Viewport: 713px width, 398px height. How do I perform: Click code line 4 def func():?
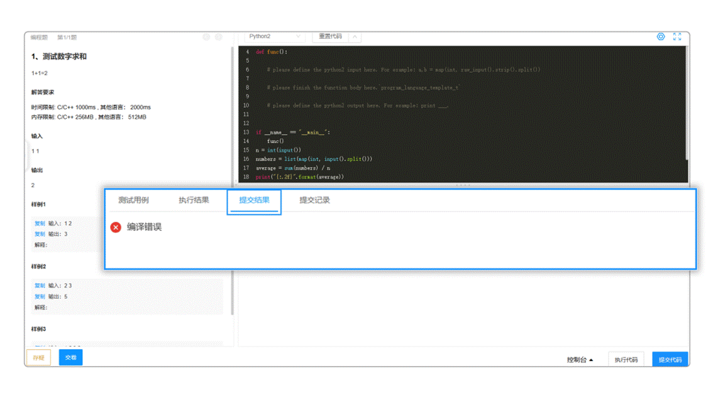[x=272, y=51]
